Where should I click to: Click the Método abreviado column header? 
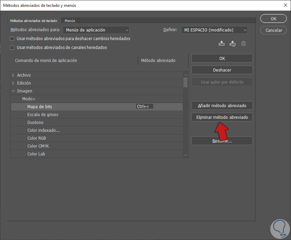click(x=158, y=61)
